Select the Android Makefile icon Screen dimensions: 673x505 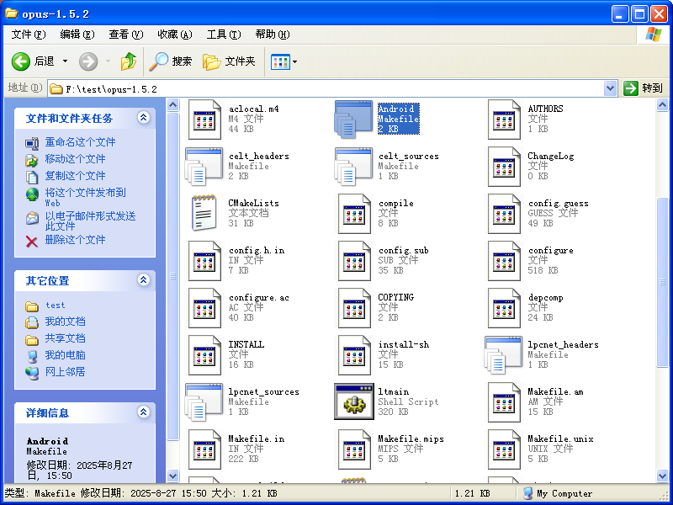point(353,120)
